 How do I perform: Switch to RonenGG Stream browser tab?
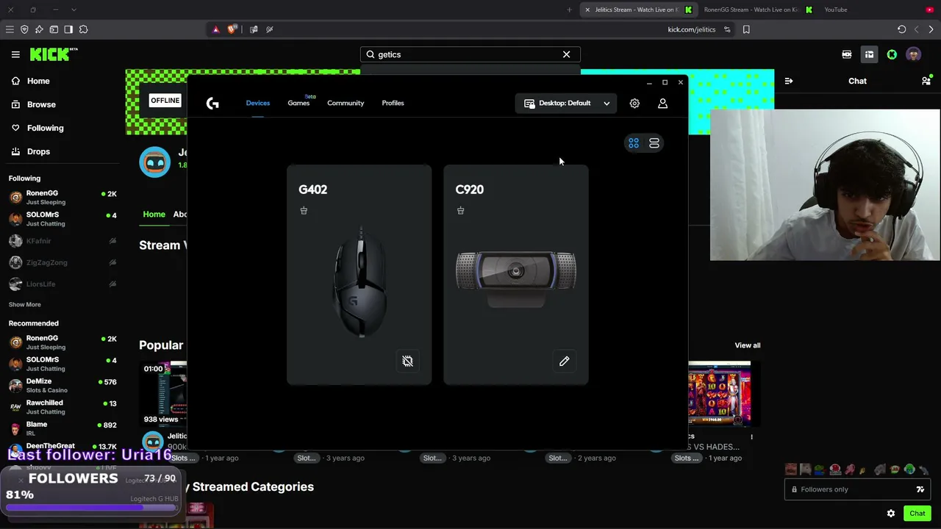pos(757,10)
